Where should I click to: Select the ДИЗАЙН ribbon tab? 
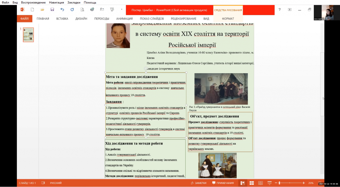pos(81,19)
